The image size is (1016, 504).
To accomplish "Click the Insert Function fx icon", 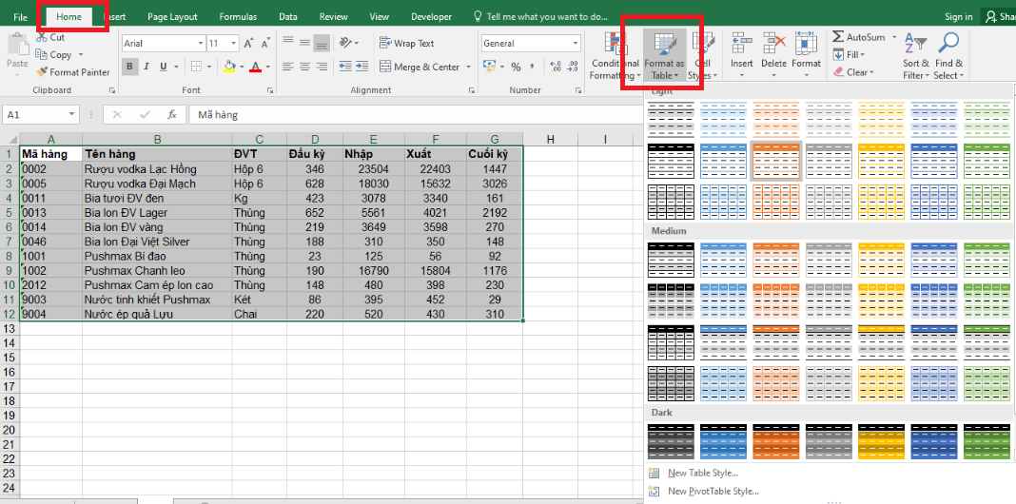I will click(172, 114).
